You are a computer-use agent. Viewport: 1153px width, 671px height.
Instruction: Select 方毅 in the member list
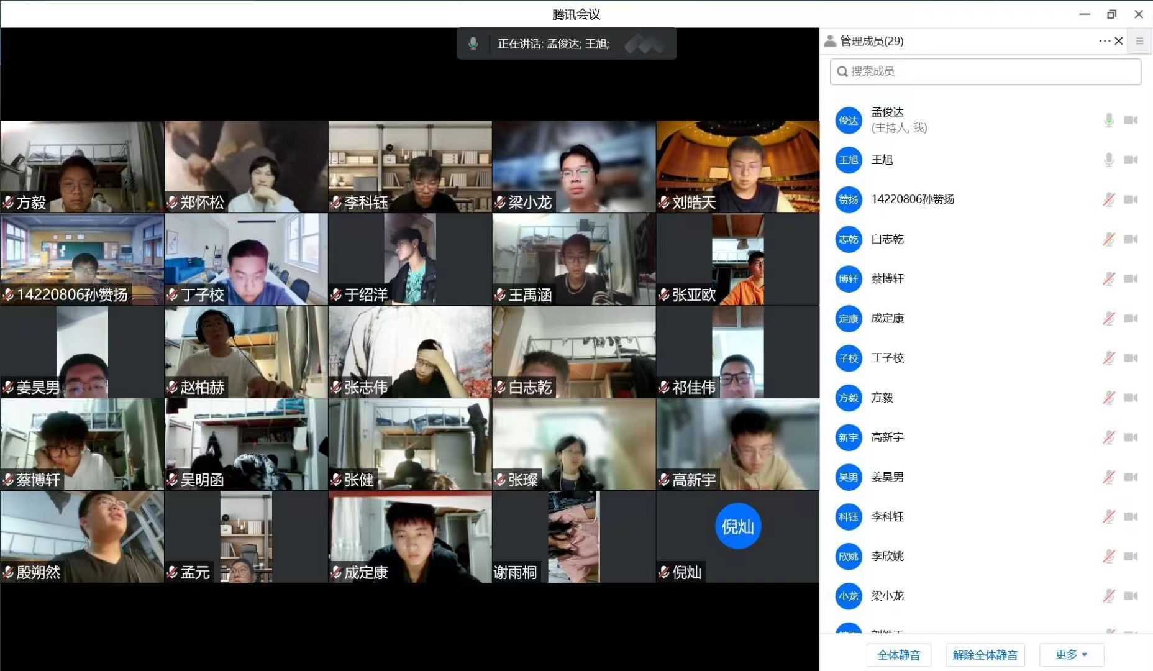(x=882, y=398)
